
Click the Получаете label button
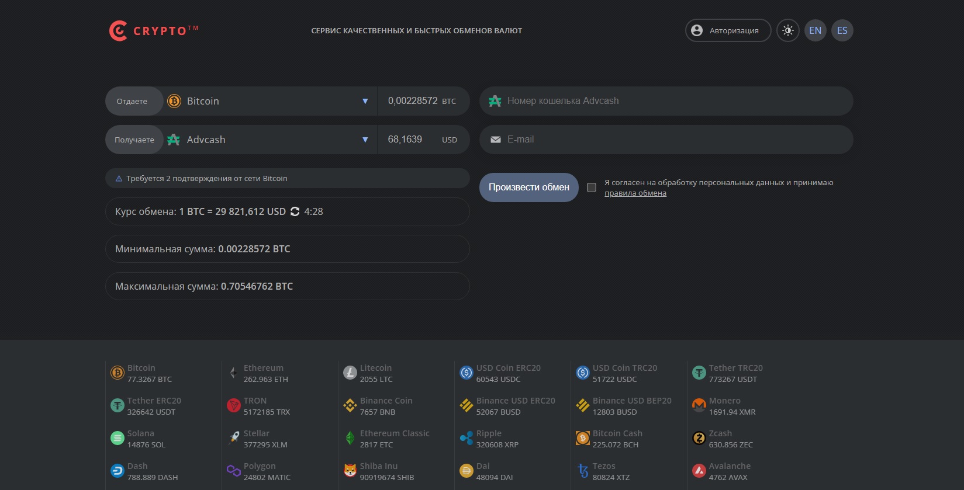pyautogui.click(x=134, y=140)
